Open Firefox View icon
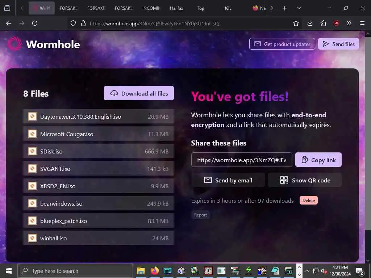Viewport: 371px width, 278px height. (7, 8)
